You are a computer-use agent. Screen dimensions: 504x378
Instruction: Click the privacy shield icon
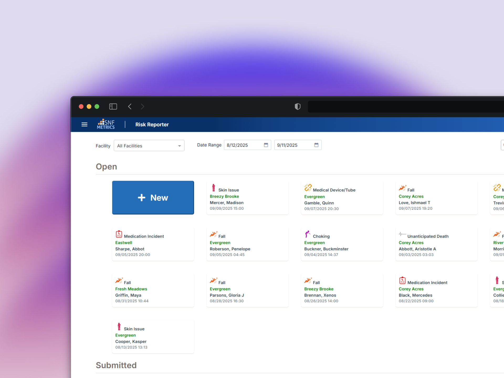(297, 106)
